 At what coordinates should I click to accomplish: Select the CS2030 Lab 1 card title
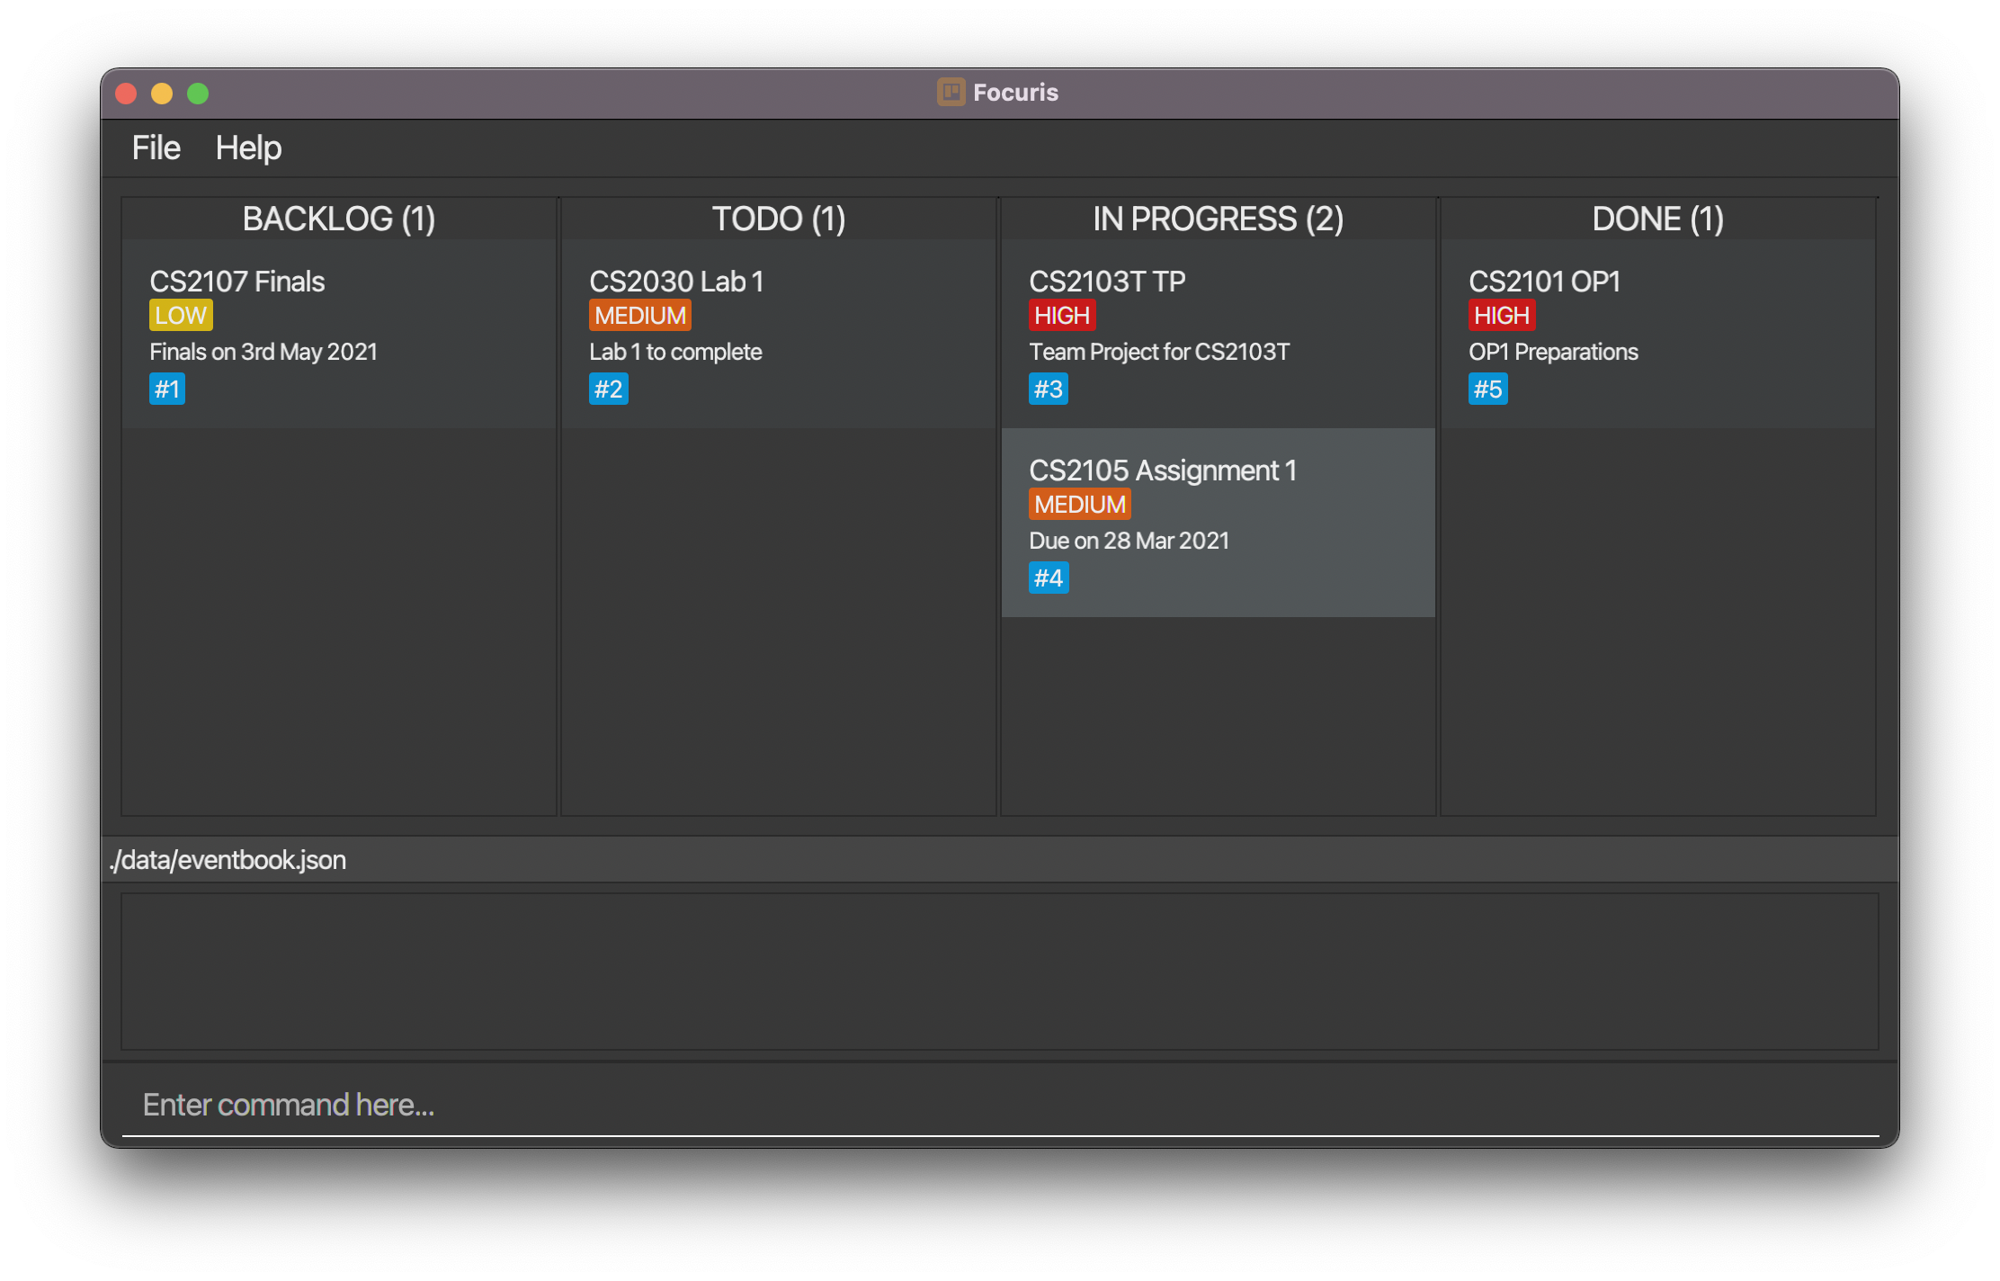pos(676,281)
